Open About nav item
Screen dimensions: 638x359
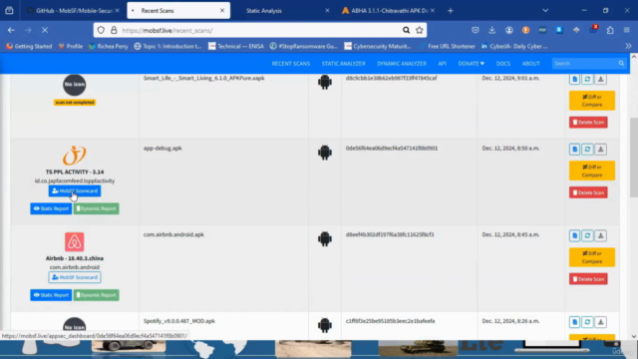pyautogui.click(x=531, y=64)
